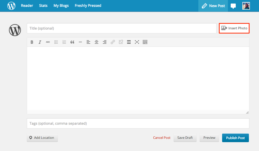This screenshot has height=151, width=259.
Task: Align text to the left
Action: pyautogui.click(x=88, y=42)
